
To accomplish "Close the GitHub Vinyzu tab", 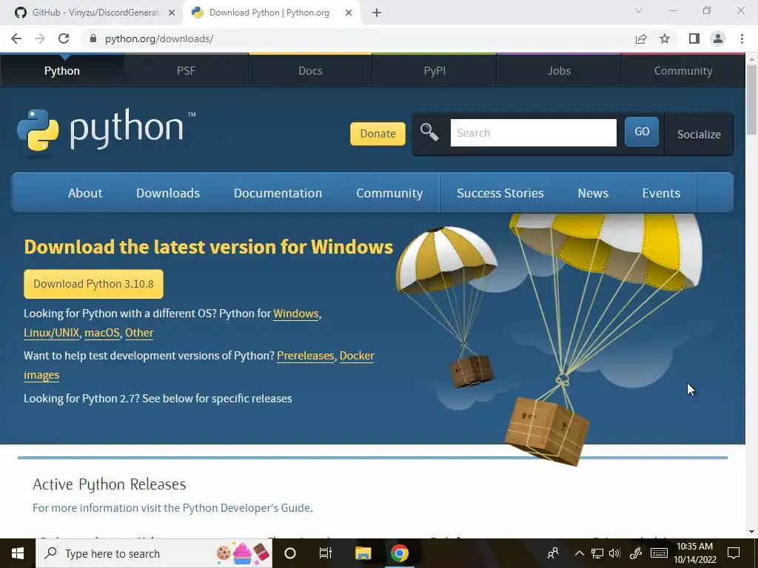I will coord(172,13).
